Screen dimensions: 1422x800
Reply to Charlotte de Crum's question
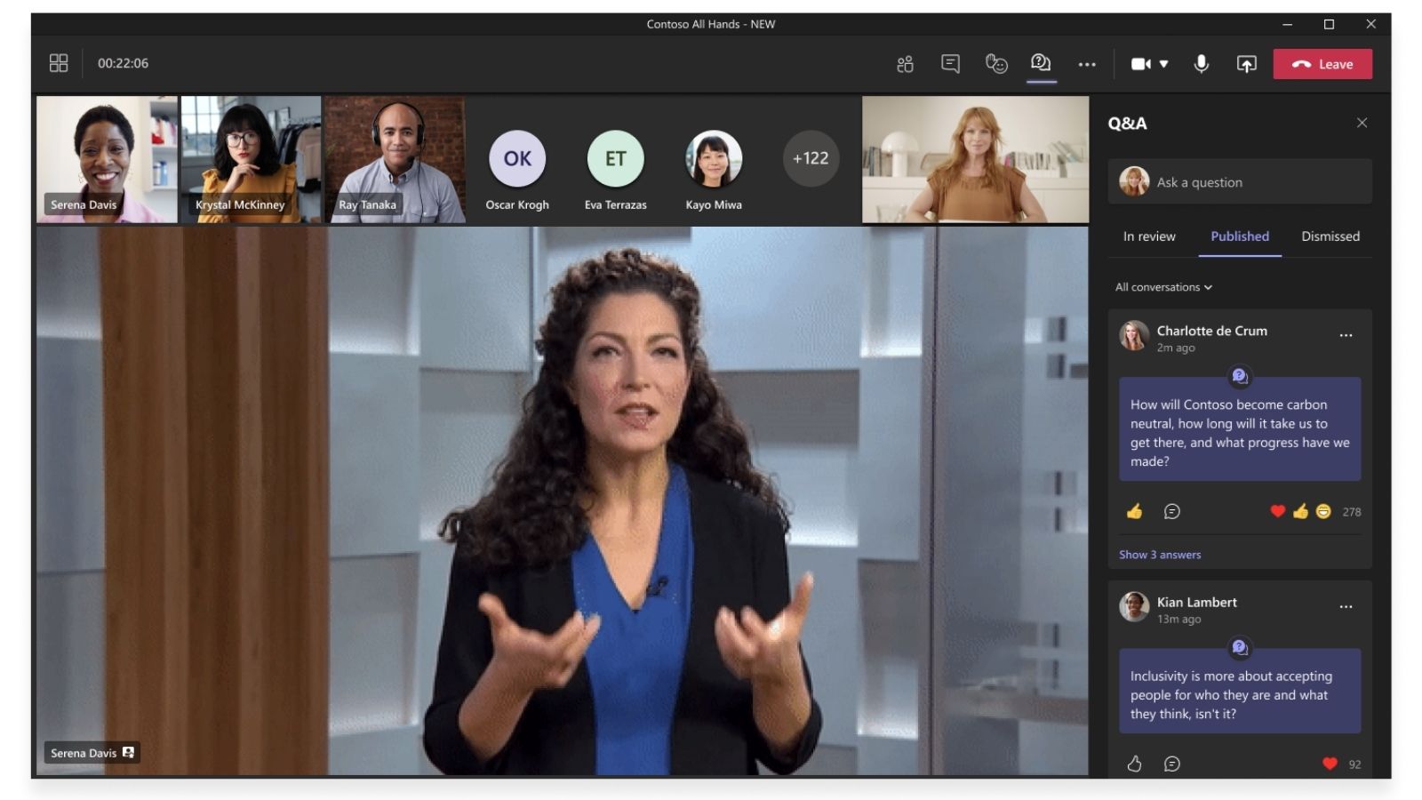pyautogui.click(x=1171, y=512)
